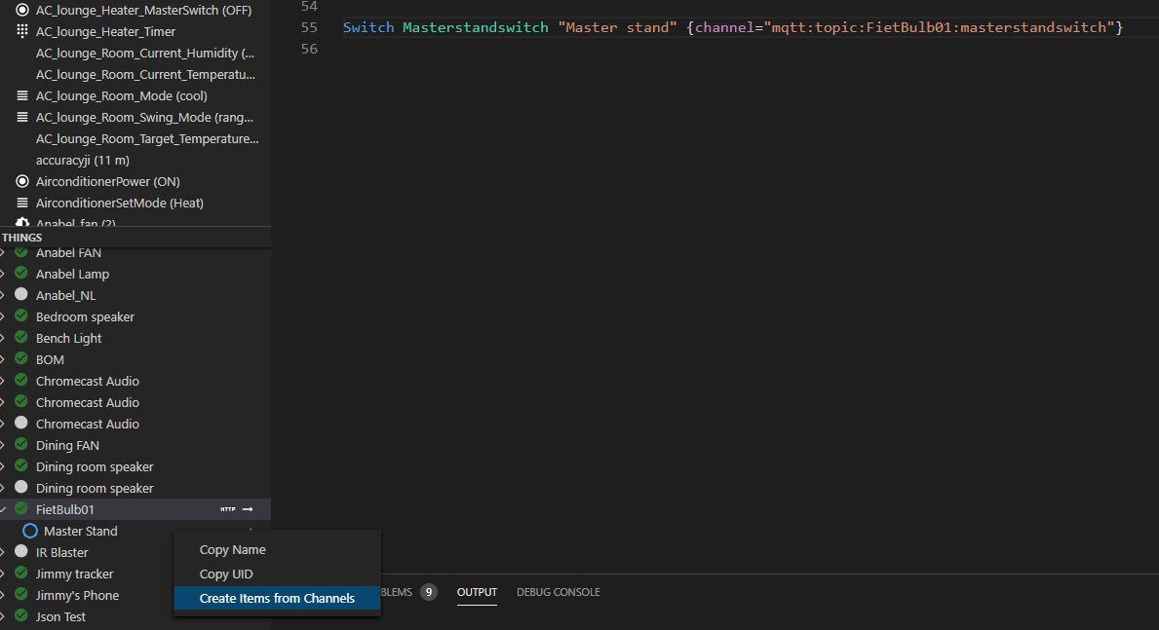Select Copy Name from context menu
Screen dimensions: 1159x630
point(232,550)
